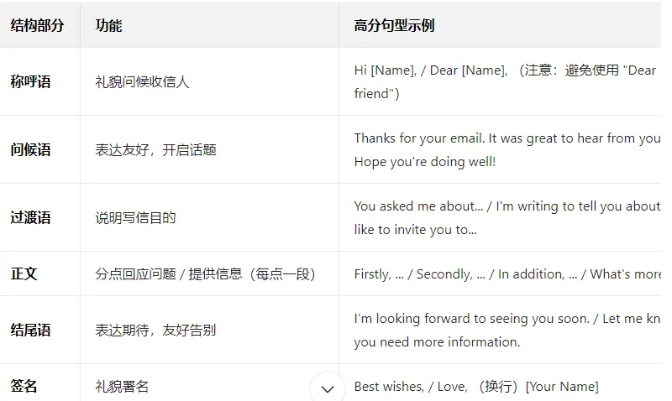The width and height of the screenshot is (672, 401).
Task: Select the 结尾语 row label
Action: point(30,330)
